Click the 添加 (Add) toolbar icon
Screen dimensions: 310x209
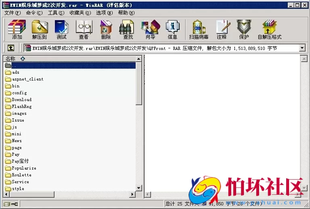point(17,29)
